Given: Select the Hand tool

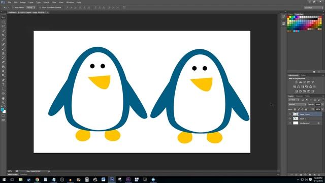Looking at the screenshot, I should (3, 98).
